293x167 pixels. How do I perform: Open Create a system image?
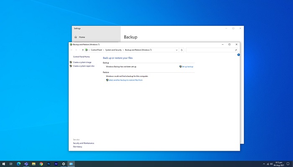click(x=82, y=62)
